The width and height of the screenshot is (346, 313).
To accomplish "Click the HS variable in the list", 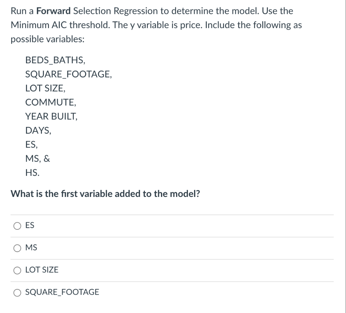I will 32,173.
